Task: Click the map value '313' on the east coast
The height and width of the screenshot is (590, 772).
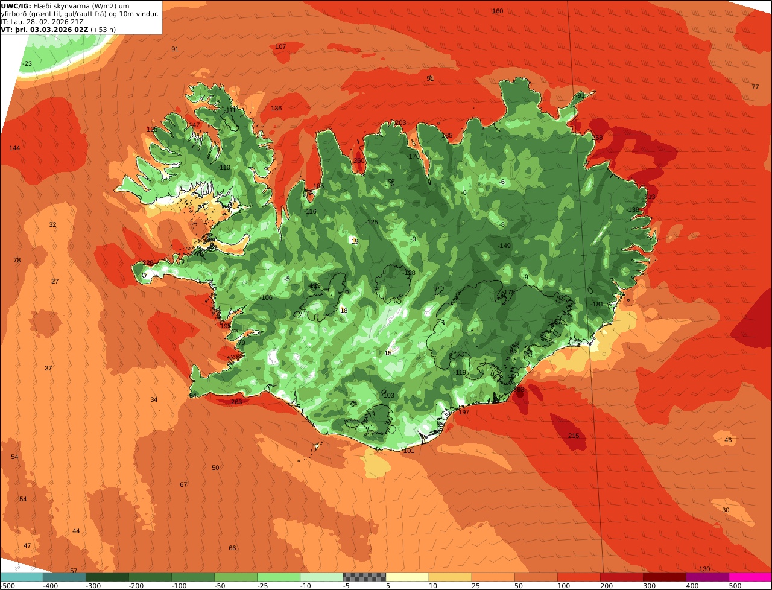Action: pyautogui.click(x=650, y=197)
